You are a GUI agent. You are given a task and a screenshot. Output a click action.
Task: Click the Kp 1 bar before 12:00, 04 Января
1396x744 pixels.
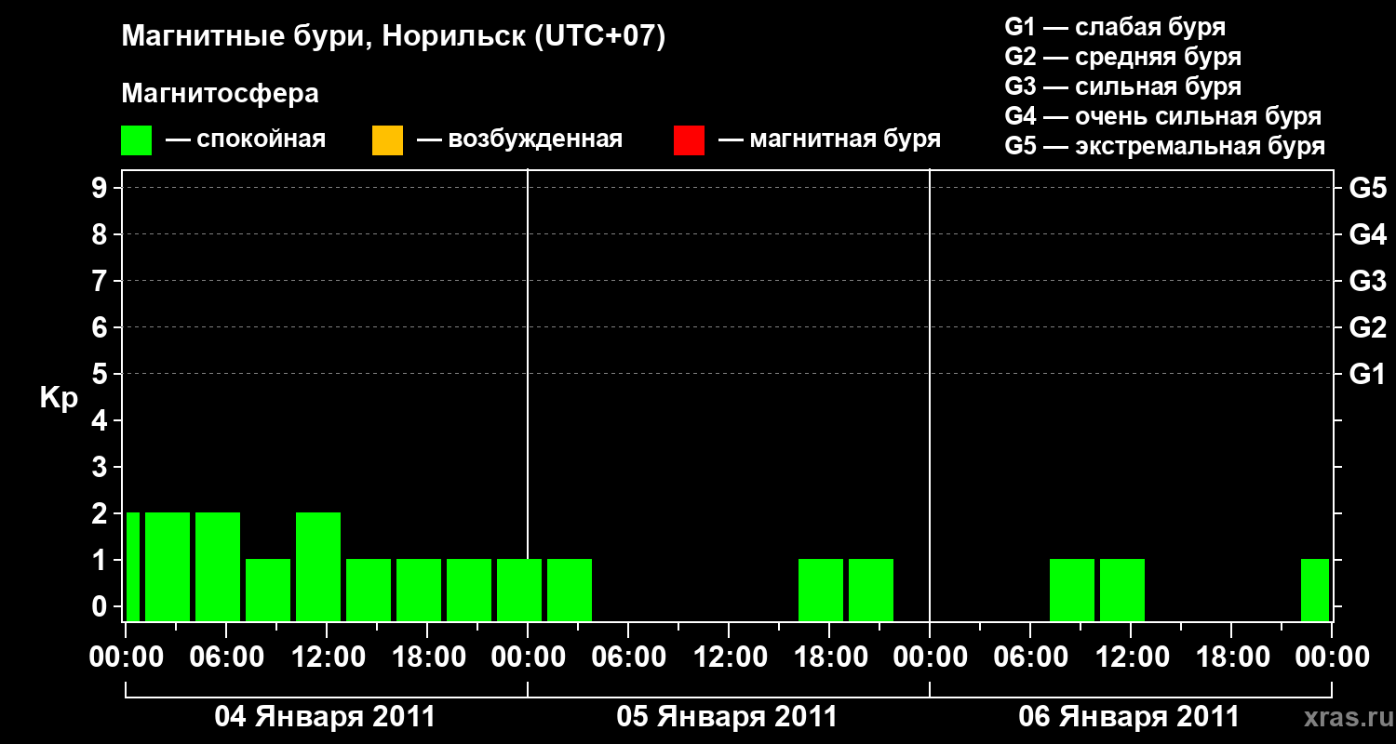[x=268, y=590]
